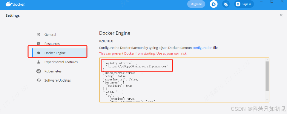This screenshot has height=114, width=287.
Task: Click the user avatar icon in Sign in
Action: (238, 4)
